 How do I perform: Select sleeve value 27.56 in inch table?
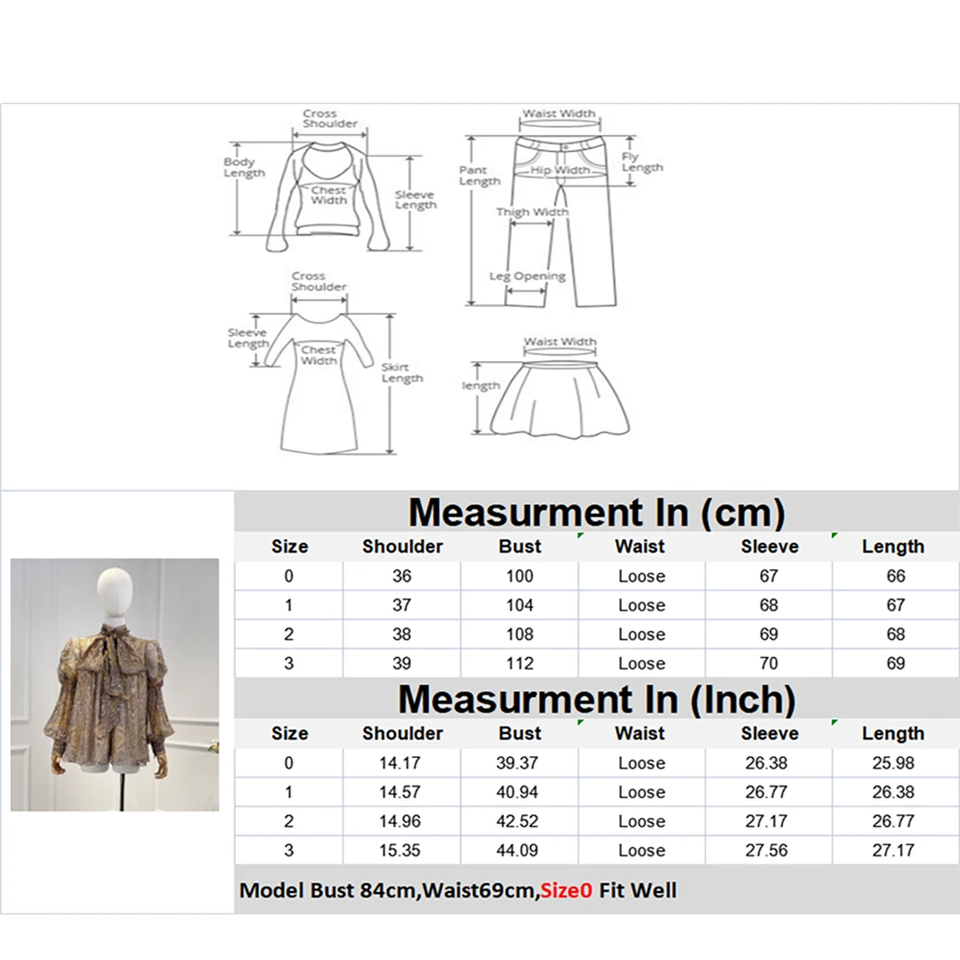click(767, 850)
